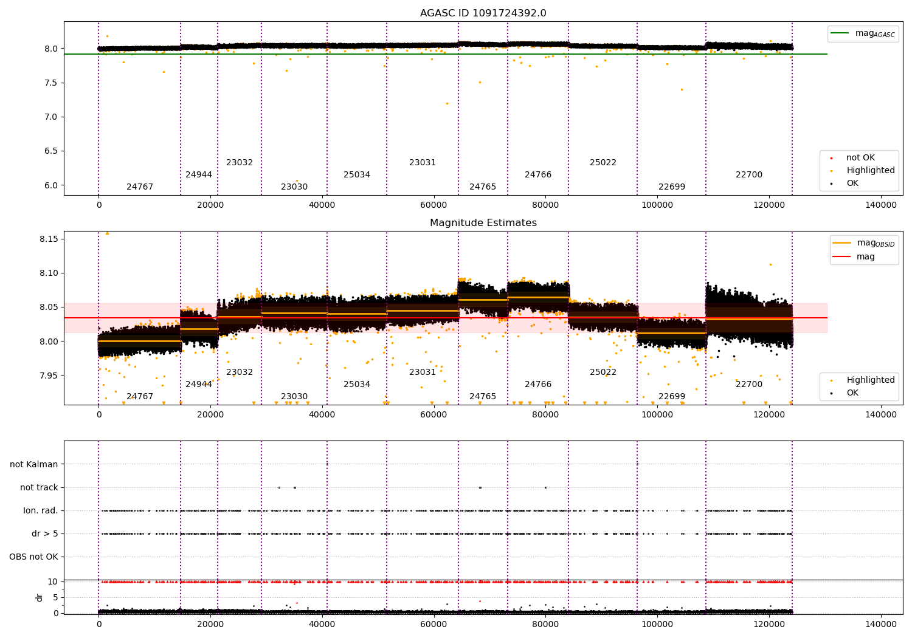Click obsid label 22699 in the top plot
The height and width of the screenshot is (638, 912).
[x=672, y=187]
